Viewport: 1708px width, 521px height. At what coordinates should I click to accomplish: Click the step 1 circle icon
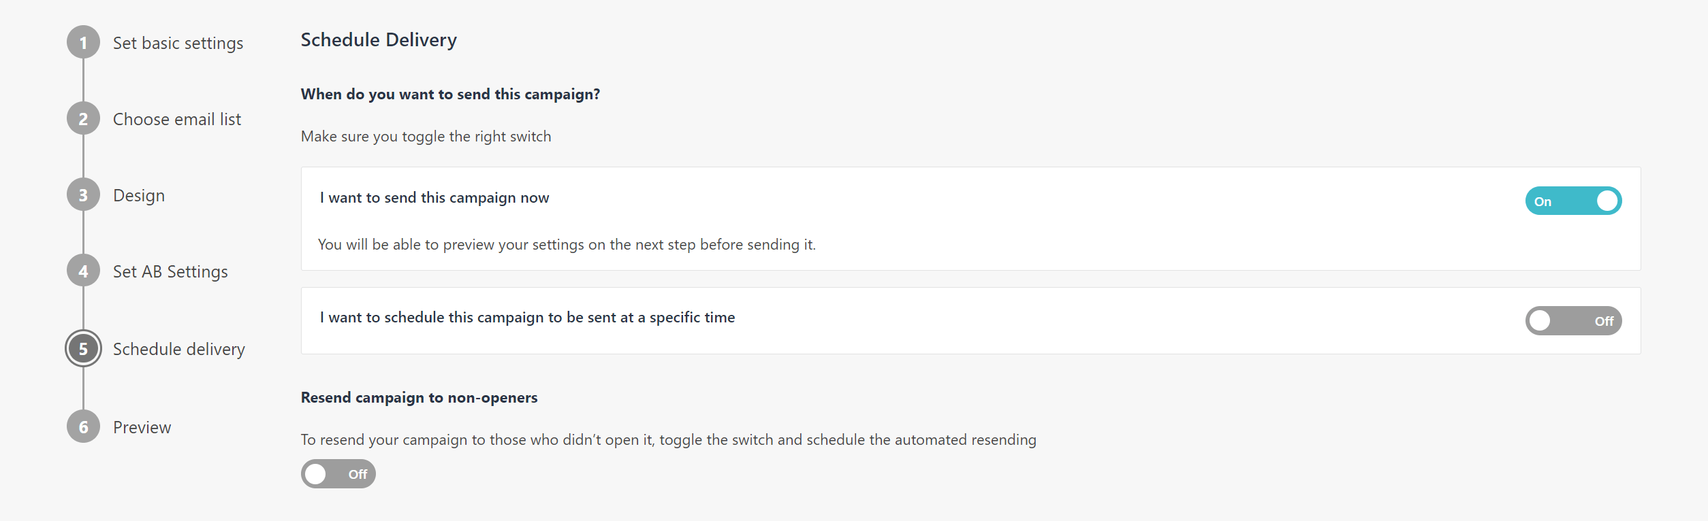click(83, 43)
